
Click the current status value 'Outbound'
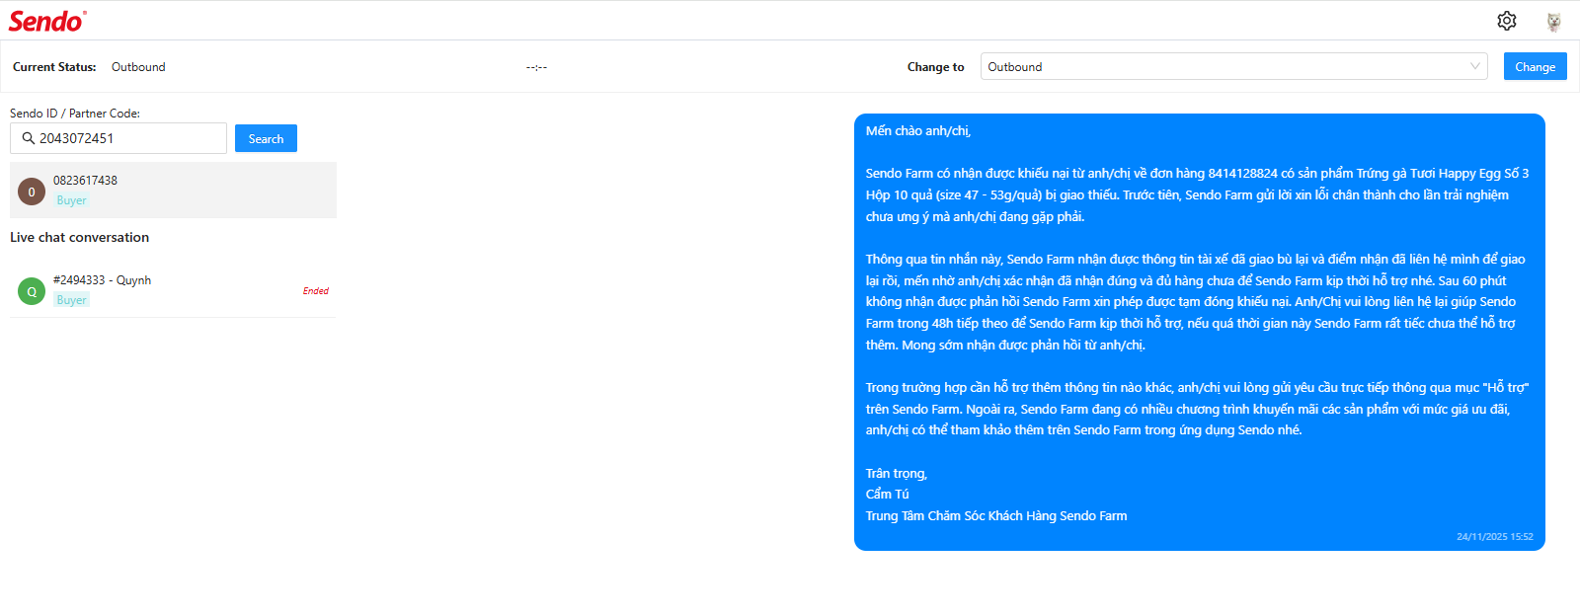pos(138,67)
